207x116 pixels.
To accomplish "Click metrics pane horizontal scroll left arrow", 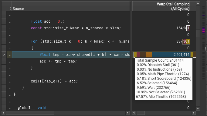I will pyautogui.click(x=134, y=113).
